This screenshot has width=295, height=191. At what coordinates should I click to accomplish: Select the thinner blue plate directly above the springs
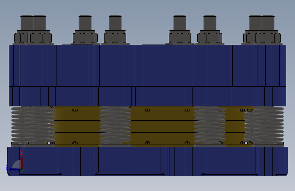148,97
